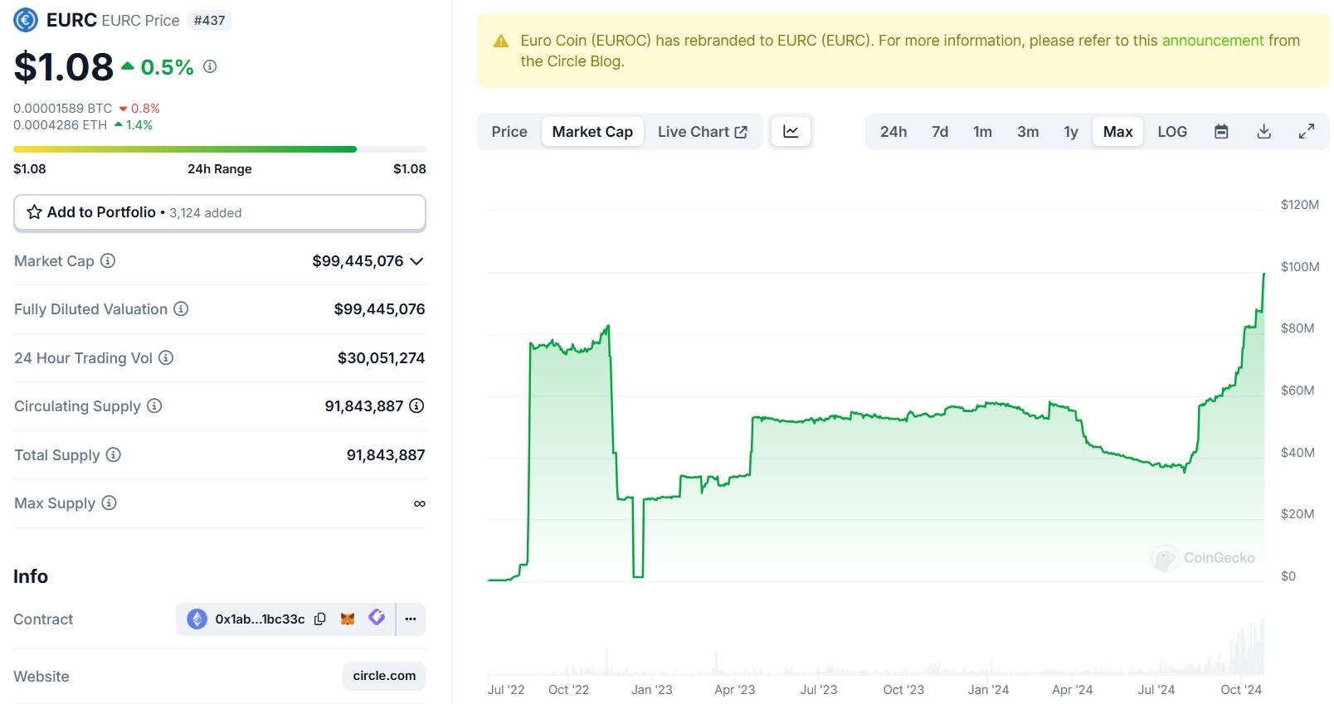Click the 0.0004286 ETH price text

tap(60, 125)
